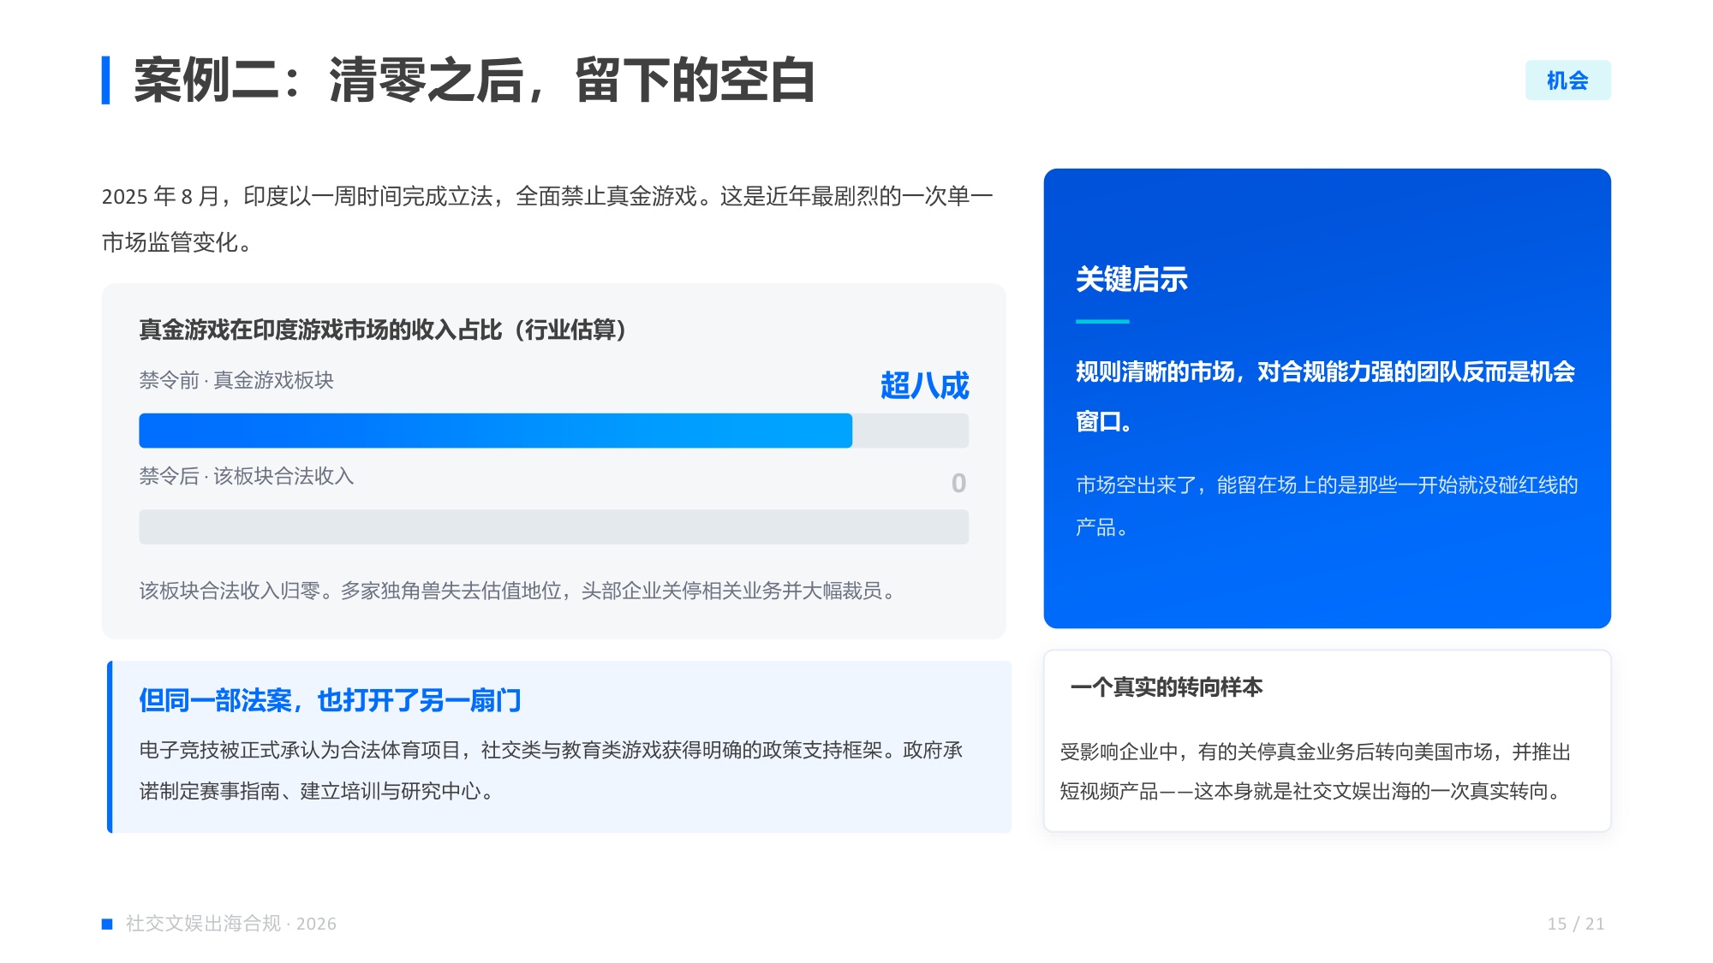
Task: Click the 但同一部法案，也打开了另一扇门 heading
Action: tap(330, 700)
